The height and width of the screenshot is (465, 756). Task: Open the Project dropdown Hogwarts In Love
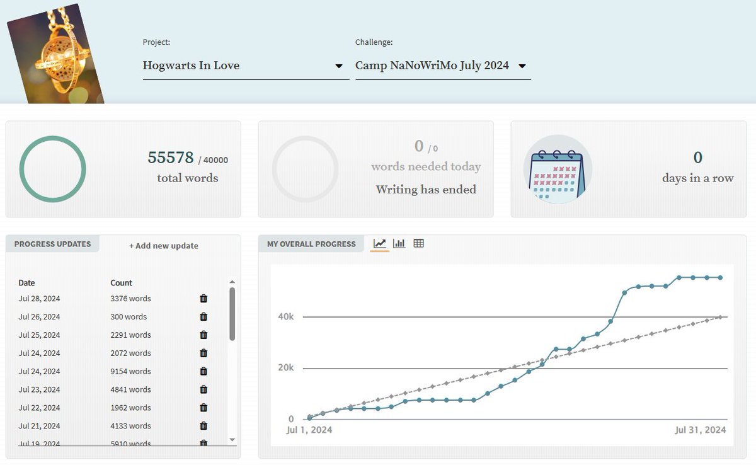246,66
